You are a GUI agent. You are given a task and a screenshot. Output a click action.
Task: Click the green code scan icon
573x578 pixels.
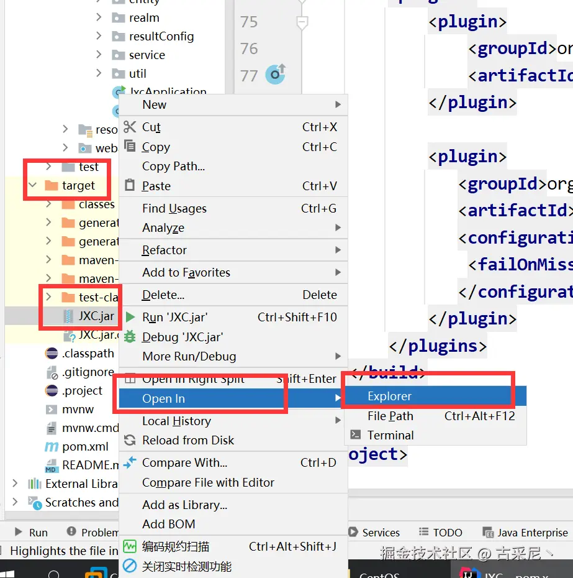[x=130, y=546]
